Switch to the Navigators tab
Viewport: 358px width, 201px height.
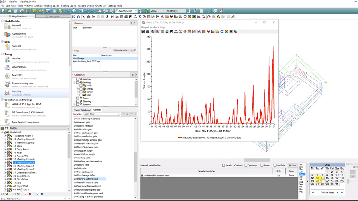tap(53, 16)
